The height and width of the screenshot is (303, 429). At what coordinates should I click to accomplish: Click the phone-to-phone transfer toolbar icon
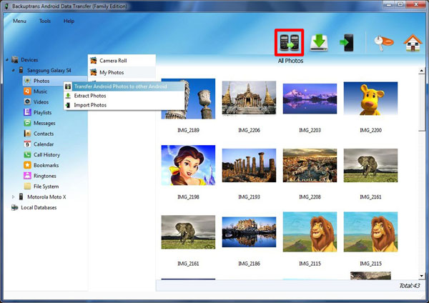pyautogui.click(x=291, y=42)
